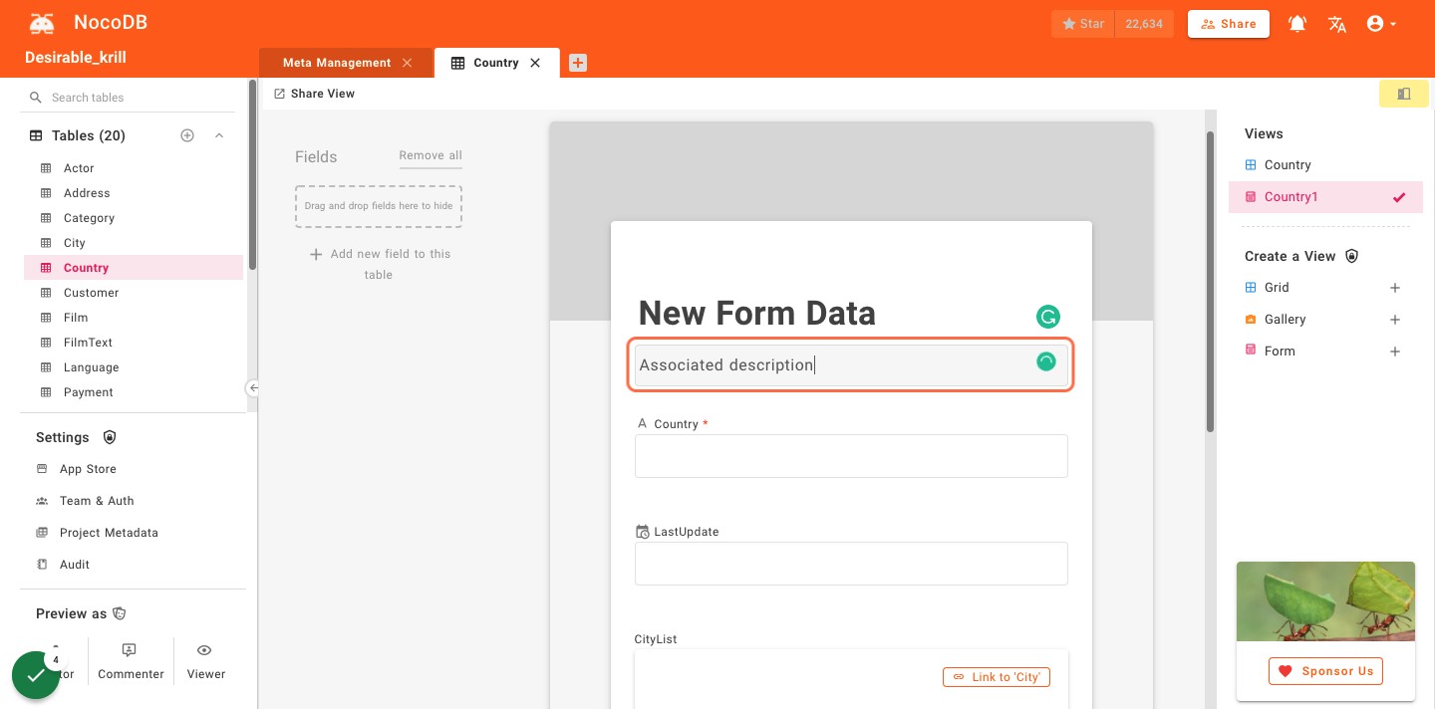Click the Grammarly icon in description field

[x=1045, y=361]
